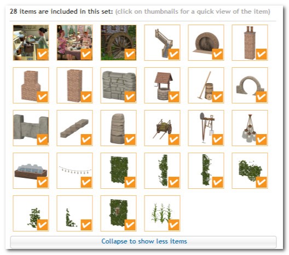Toggle checkbox on the greenhouse planter box
The width and height of the screenshot is (289, 255).
click(42, 182)
